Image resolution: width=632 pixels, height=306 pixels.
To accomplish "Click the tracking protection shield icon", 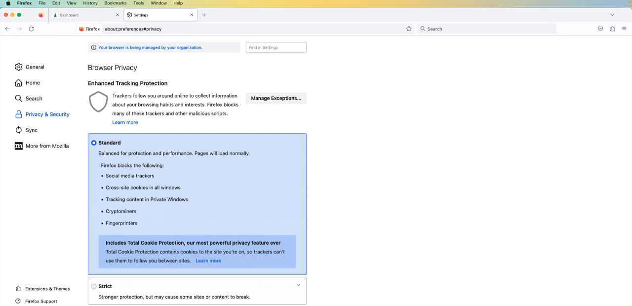I will 98,102.
